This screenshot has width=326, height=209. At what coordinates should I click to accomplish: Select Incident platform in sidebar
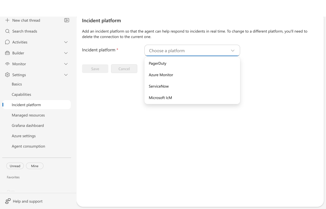coord(37,105)
